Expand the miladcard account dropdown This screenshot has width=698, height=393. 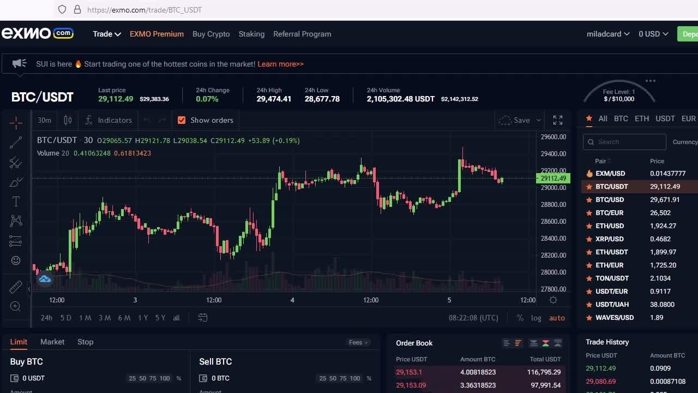click(x=607, y=34)
